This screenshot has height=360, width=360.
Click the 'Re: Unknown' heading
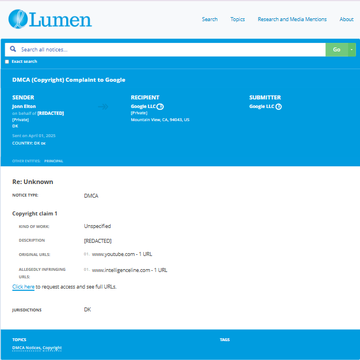[33, 182]
